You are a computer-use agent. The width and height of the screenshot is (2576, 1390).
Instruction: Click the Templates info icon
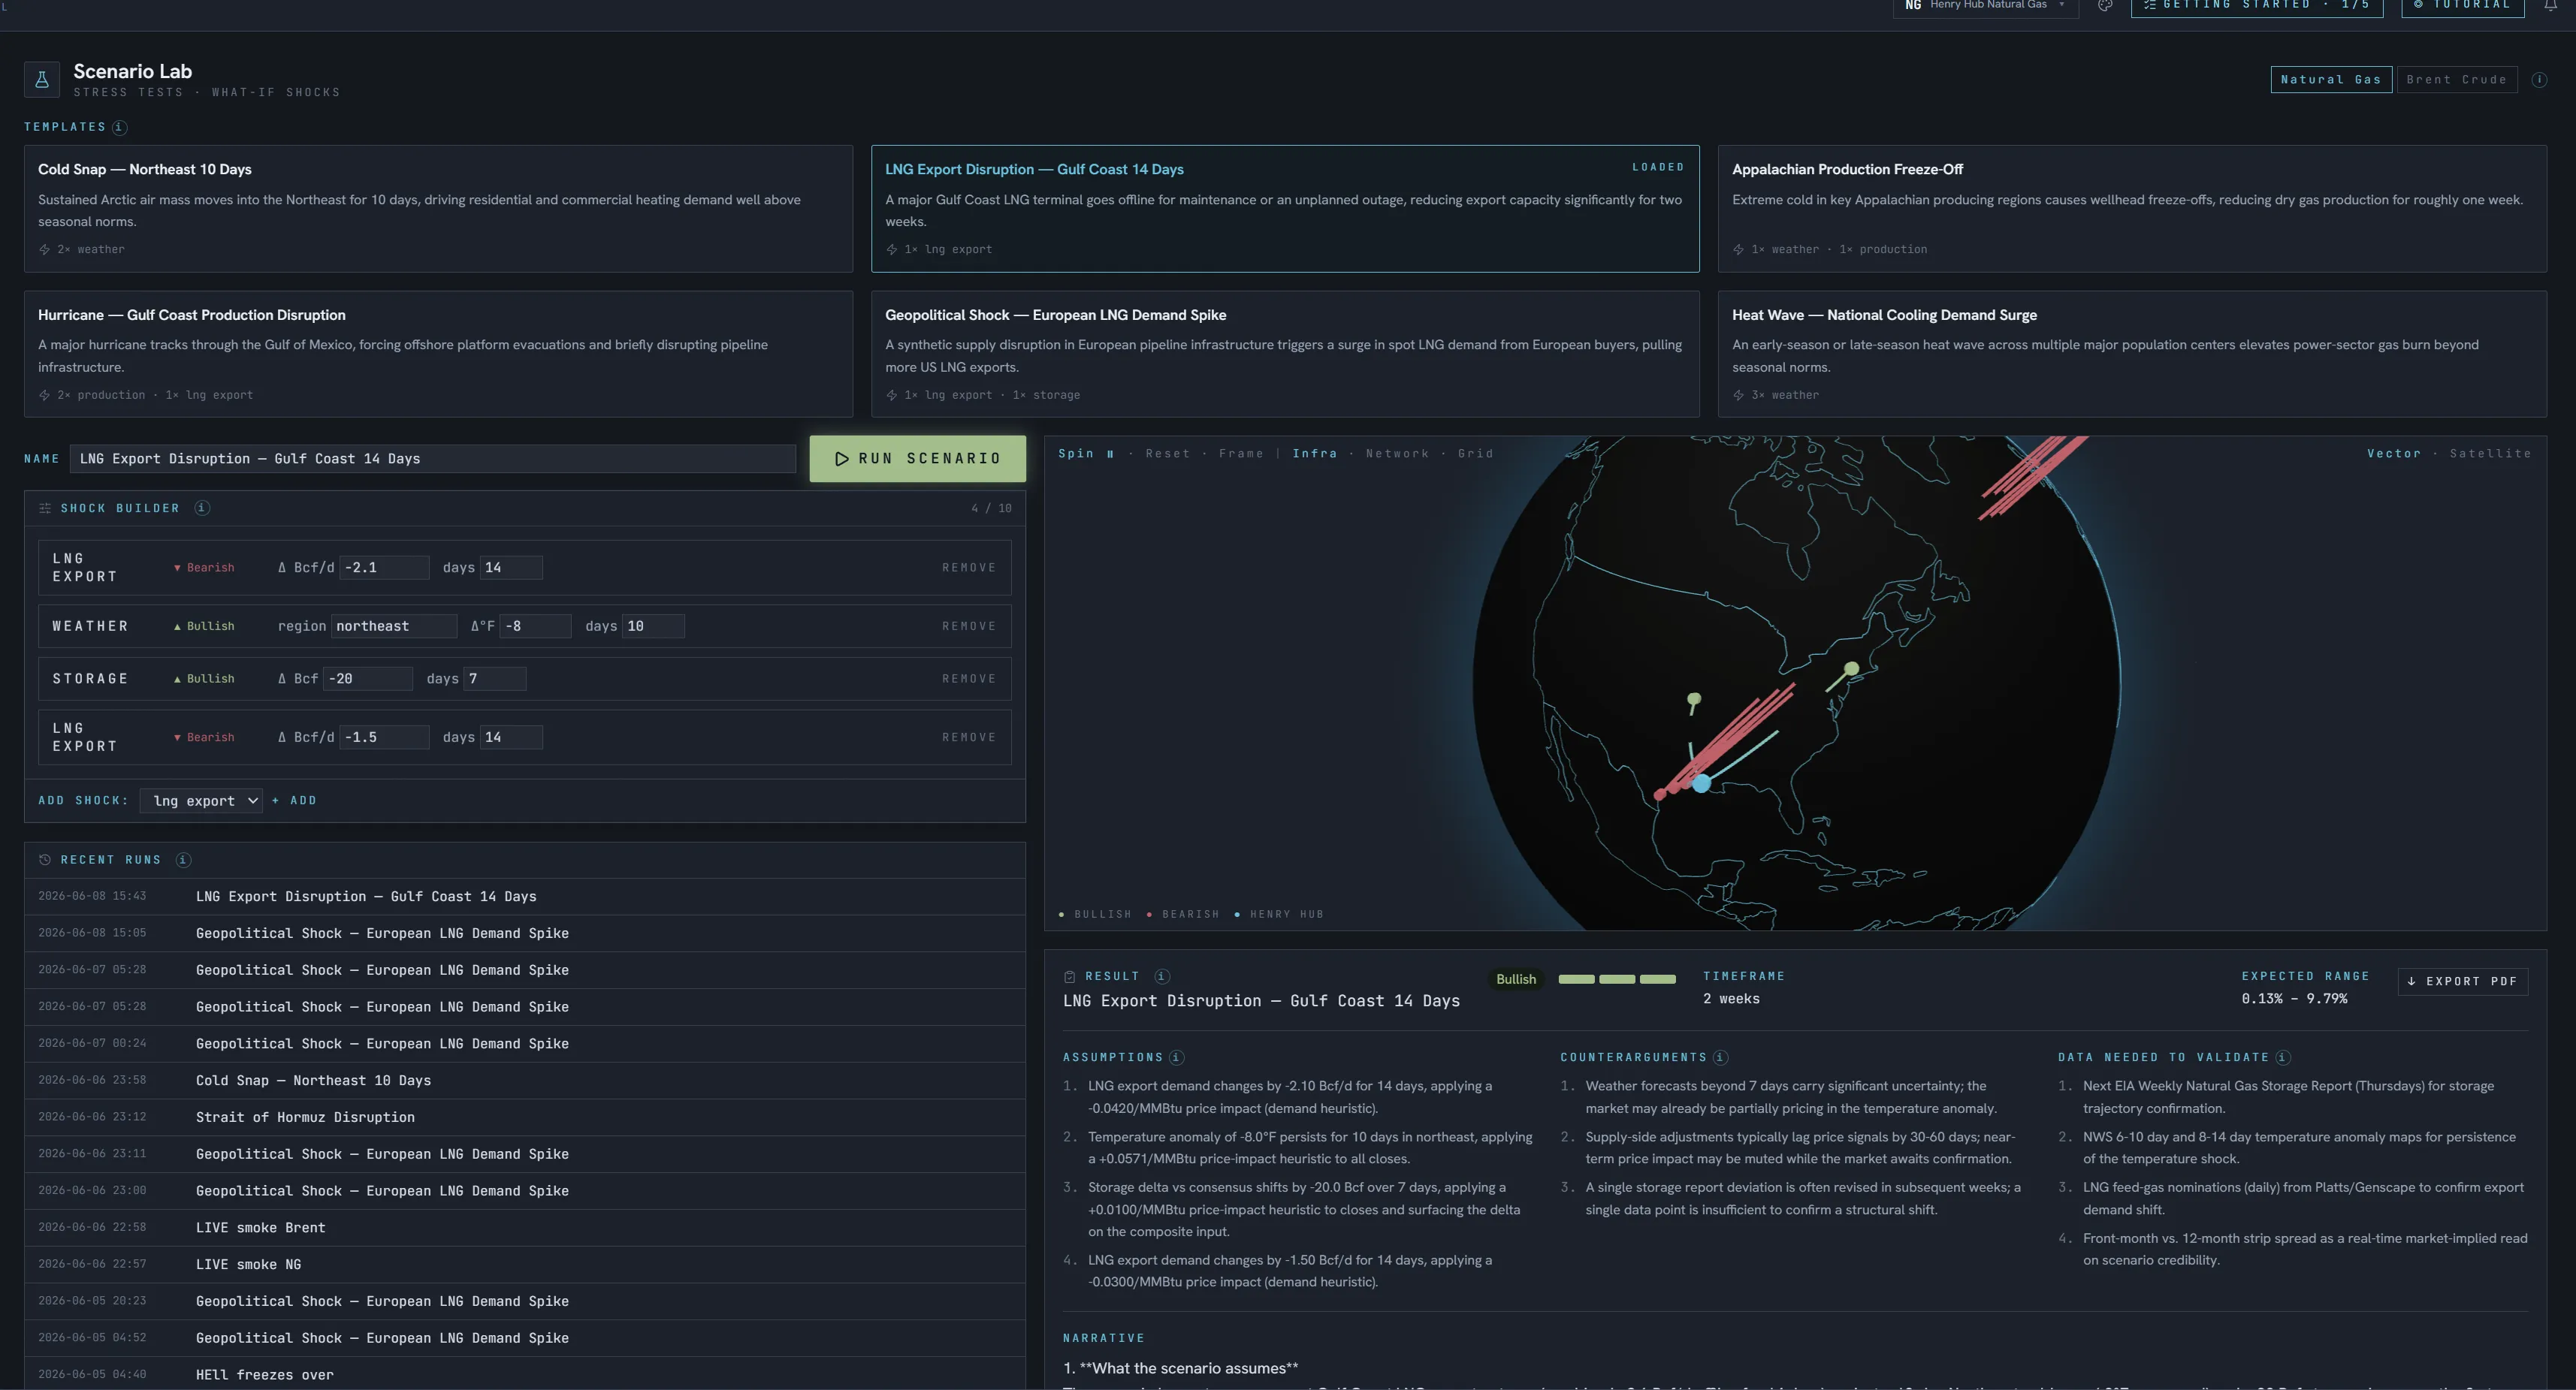click(x=119, y=127)
